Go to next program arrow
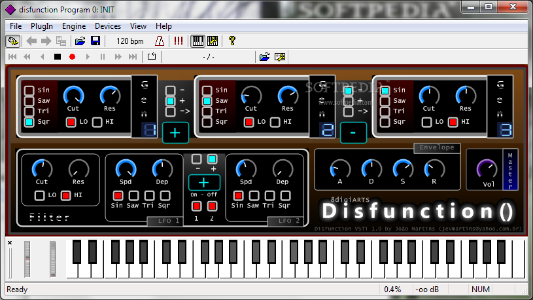 [x=46, y=41]
